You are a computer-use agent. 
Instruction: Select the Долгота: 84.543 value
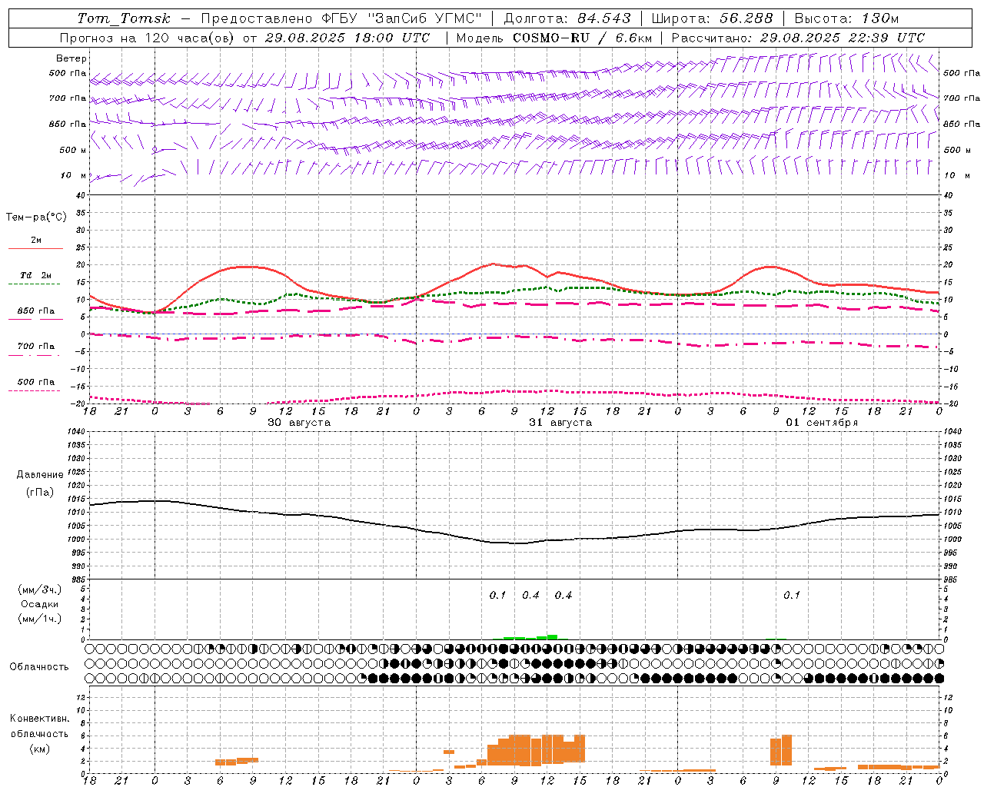(567, 18)
